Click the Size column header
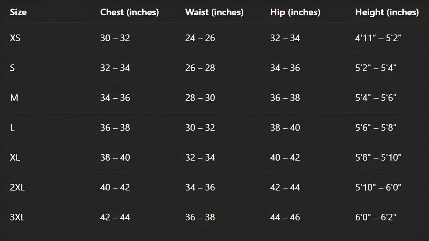The height and width of the screenshot is (241, 429). 18,12
